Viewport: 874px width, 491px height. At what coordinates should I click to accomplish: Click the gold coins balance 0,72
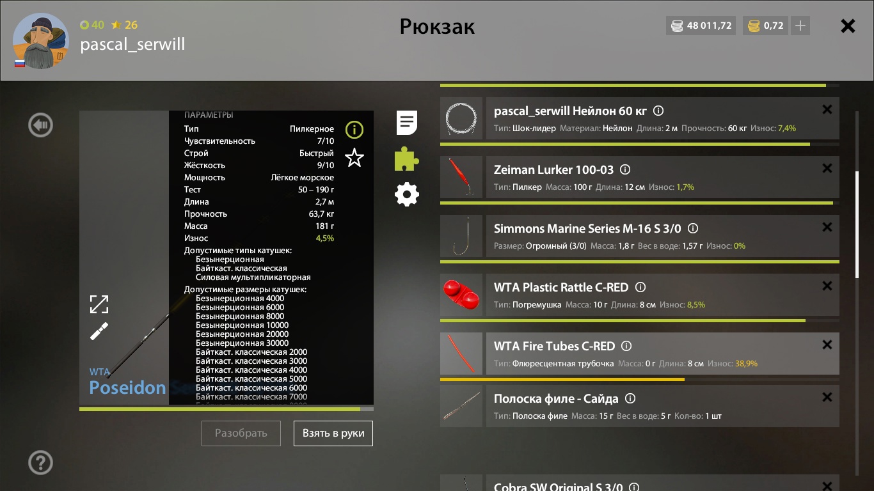(x=765, y=26)
